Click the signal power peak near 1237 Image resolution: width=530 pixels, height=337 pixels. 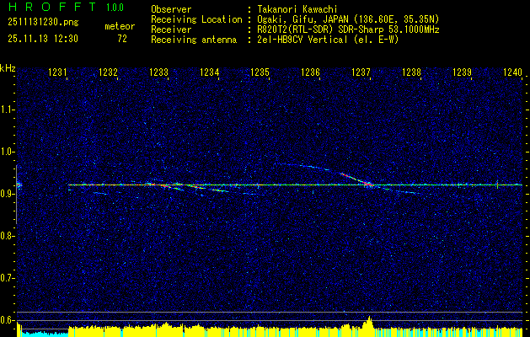[369, 322]
